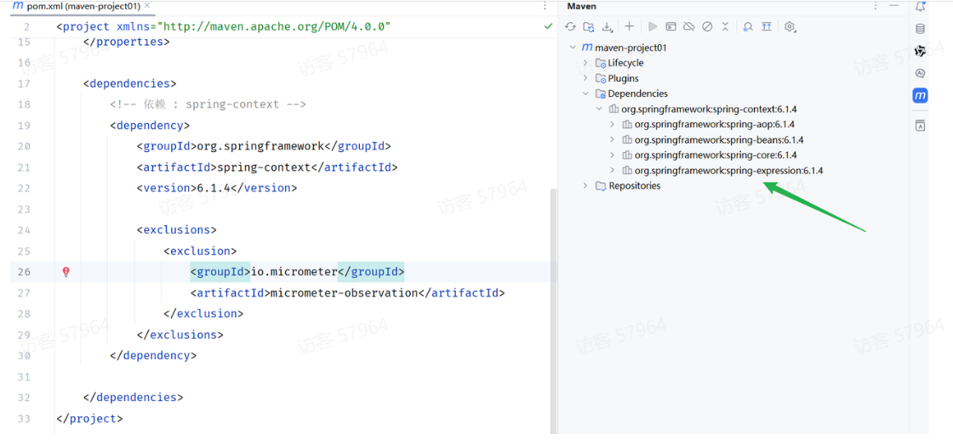Collapse all nodes in Maven tree
The image size is (953, 446).
725,26
